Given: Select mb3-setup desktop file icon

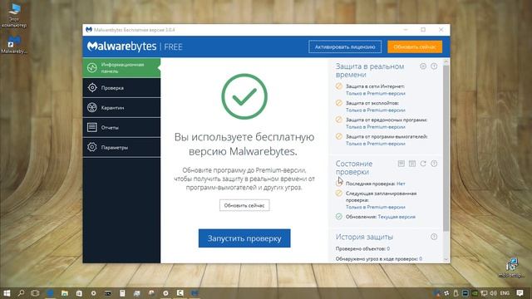Looking at the screenshot, I should [x=511, y=268].
